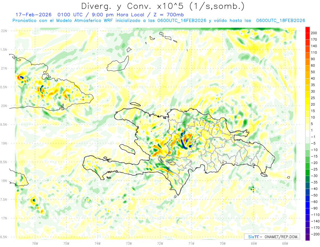Click the colorbar value '-140'
This screenshot has width=320, height=247.
(x=315, y=221)
